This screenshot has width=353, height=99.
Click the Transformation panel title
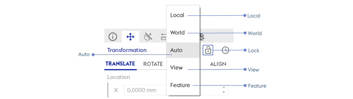(127, 50)
